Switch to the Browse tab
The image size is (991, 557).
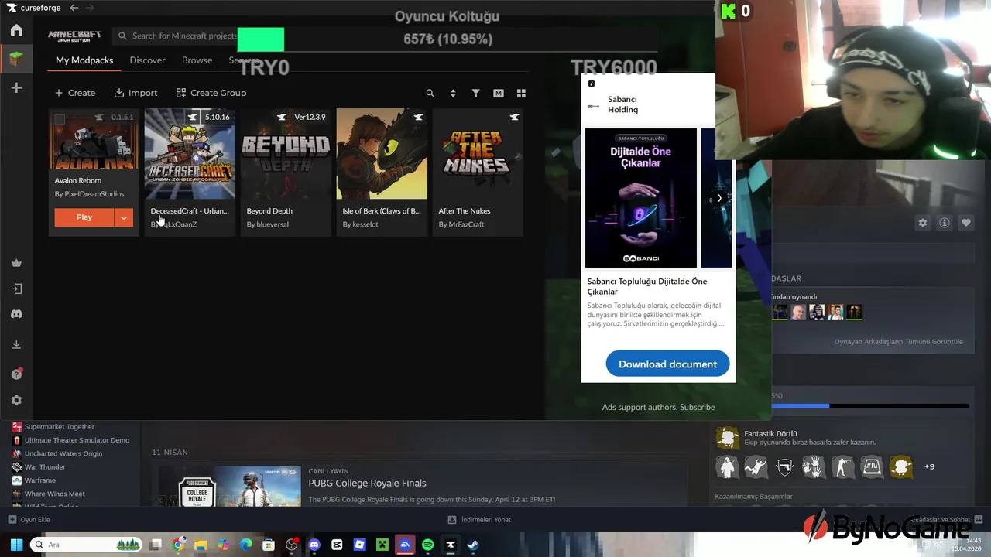(x=197, y=60)
